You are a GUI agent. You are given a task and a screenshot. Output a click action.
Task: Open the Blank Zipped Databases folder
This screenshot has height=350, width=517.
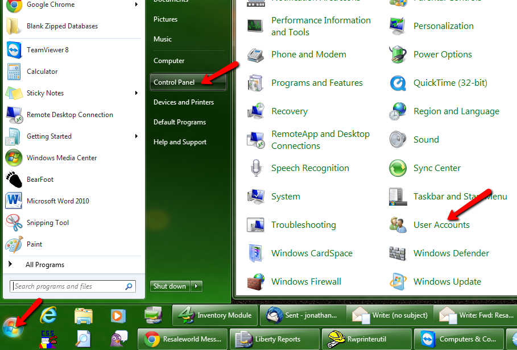pyautogui.click(x=74, y=26)
